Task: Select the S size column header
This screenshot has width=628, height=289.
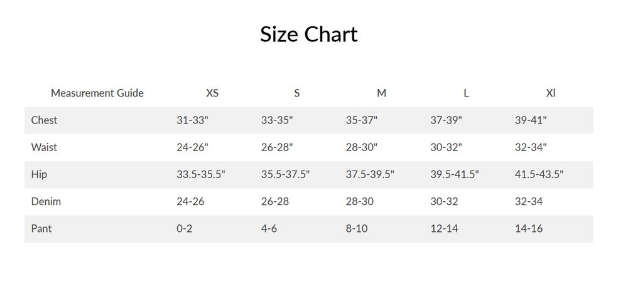Action: [297, 93]
